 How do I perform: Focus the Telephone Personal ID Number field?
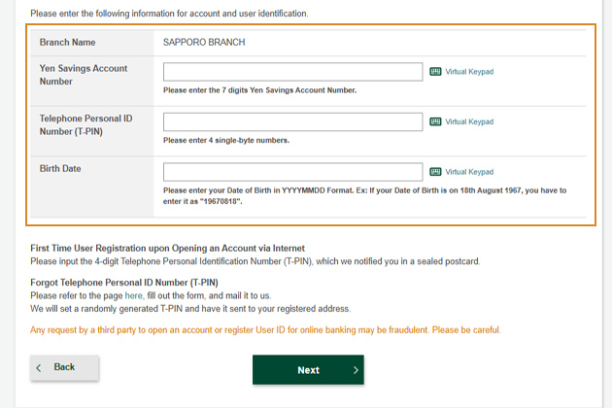(292, 121)
